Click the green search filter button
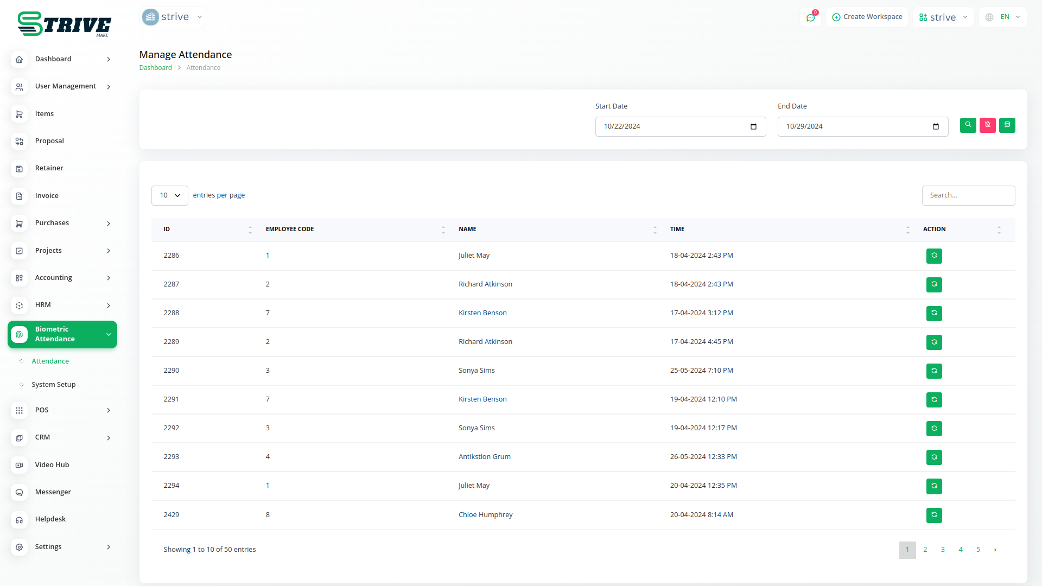Image resolution: width=1042 pixels, height=586 pixels. click(x=968, y=125)
